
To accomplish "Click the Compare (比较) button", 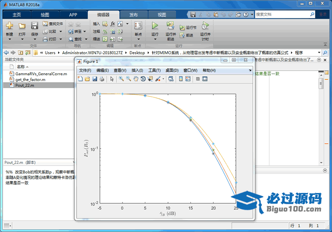I will [50, 32].
